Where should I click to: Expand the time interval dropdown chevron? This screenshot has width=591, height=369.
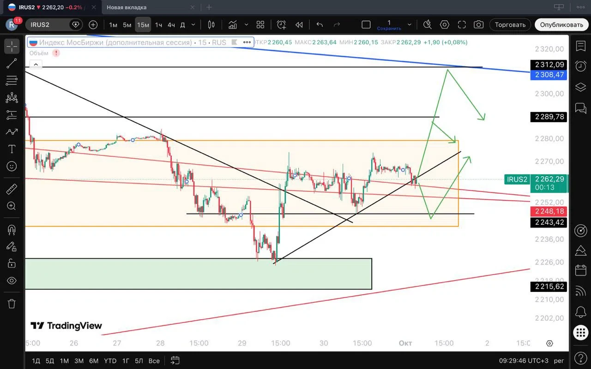click(193, 24)
